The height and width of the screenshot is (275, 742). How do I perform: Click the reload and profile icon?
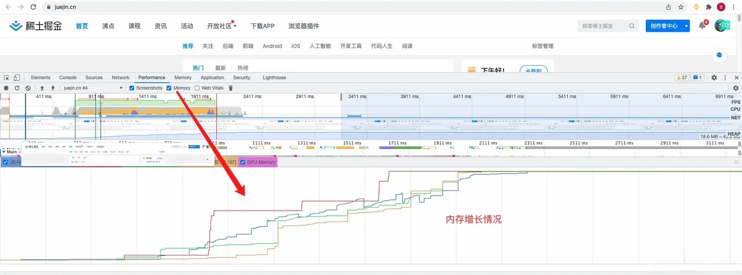pos(17,88)
